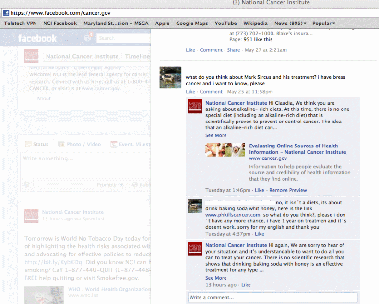Image resolution: width=379 pixels, height=304 pixels.
Task: Open the www.phkillscancer.com link
Action: 233,215
